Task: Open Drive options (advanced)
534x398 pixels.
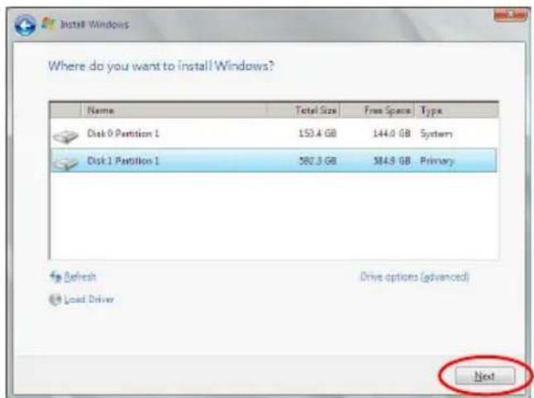Action: (x=414, y=276)
